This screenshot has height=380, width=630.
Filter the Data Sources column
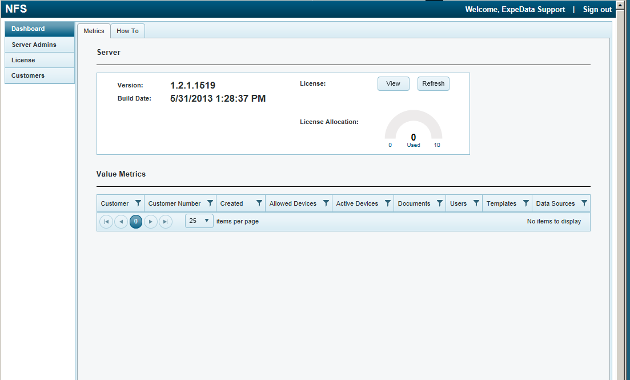tap(584, 203)
